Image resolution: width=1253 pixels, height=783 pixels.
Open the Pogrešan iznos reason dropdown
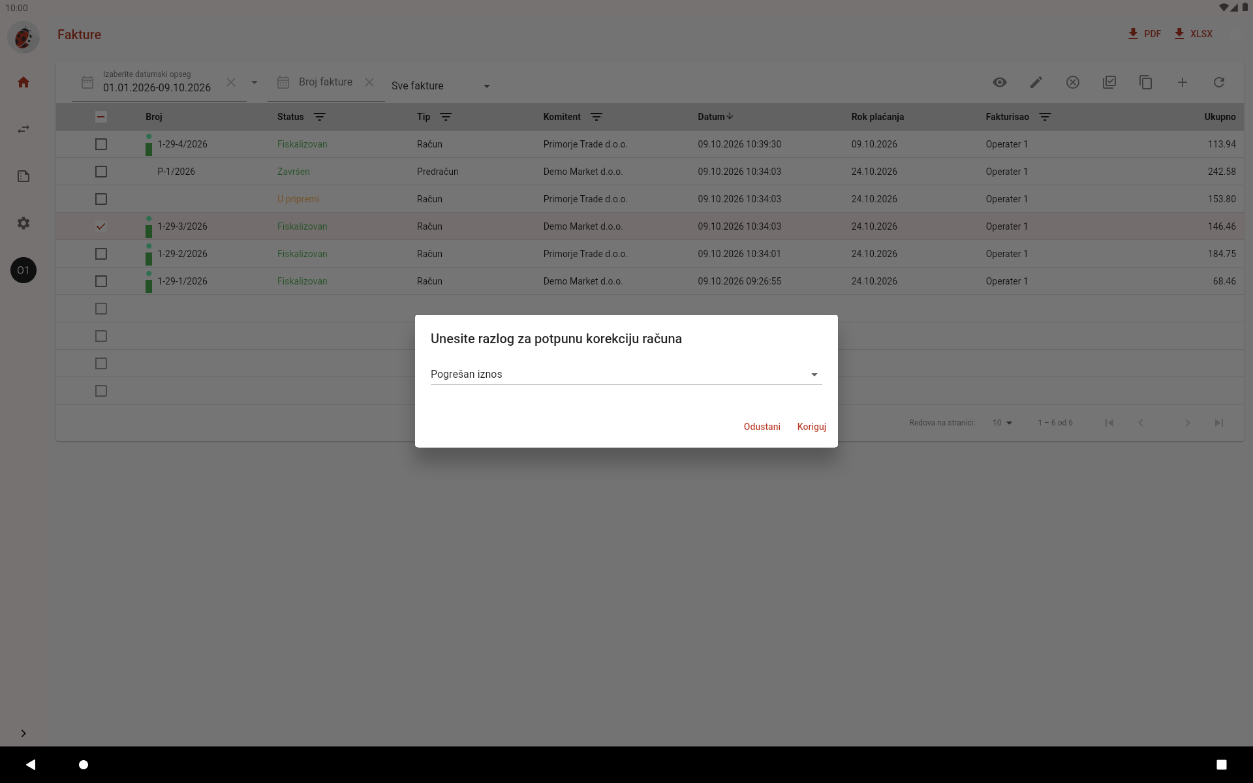tap(626, 374)
